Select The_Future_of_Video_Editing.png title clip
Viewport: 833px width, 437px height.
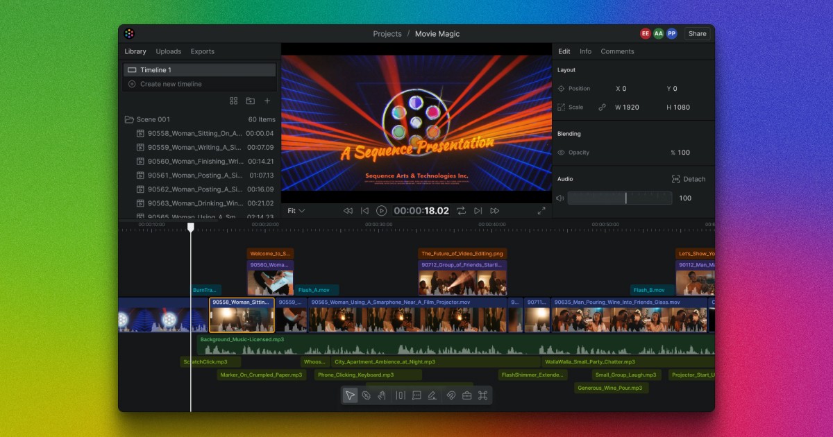[x=462, y=254]
